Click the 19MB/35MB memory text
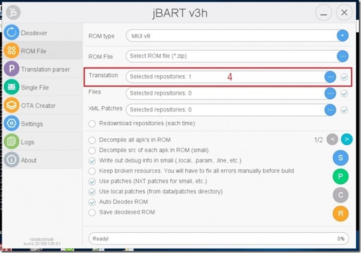 coord(42,240)
